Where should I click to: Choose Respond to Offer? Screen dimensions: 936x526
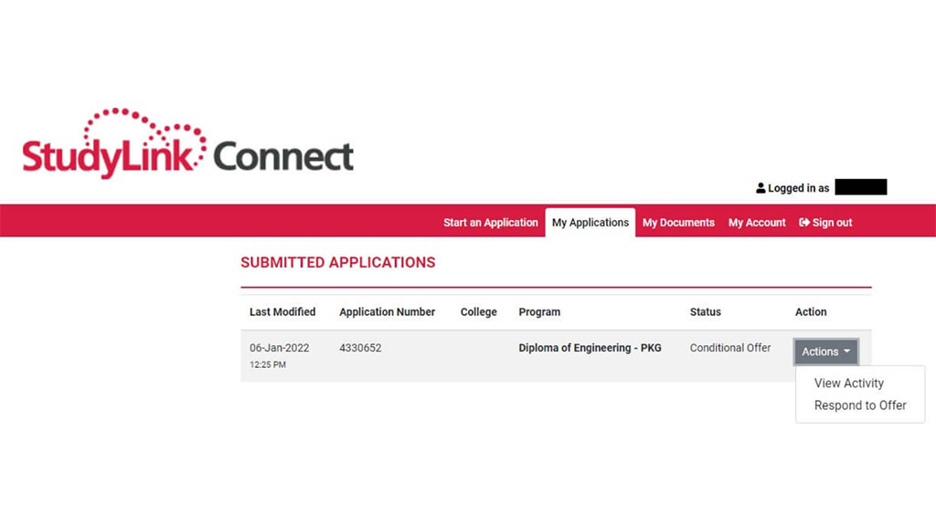click(859, 405)
